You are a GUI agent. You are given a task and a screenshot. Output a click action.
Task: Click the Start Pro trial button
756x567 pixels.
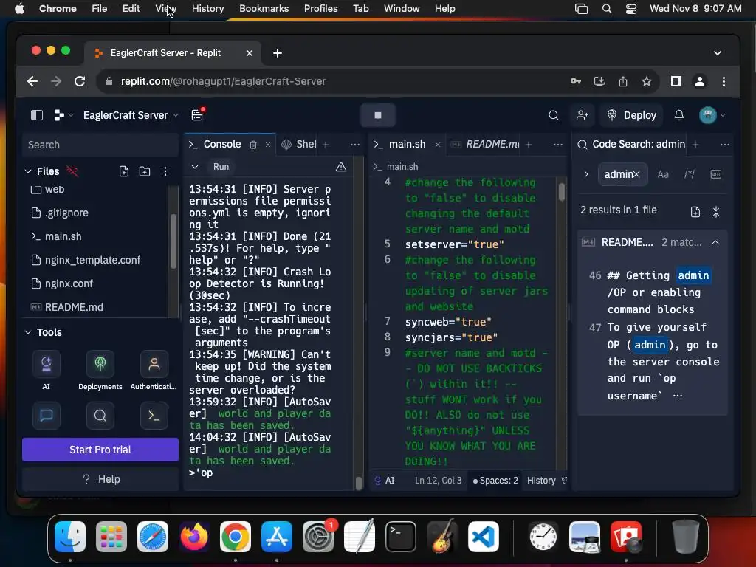click(100, 450)
